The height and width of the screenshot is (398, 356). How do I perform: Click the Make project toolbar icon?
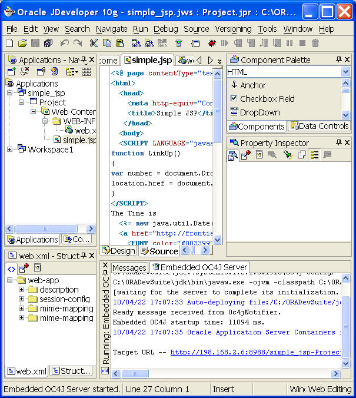pyautogui.click(x=136, y=43)
